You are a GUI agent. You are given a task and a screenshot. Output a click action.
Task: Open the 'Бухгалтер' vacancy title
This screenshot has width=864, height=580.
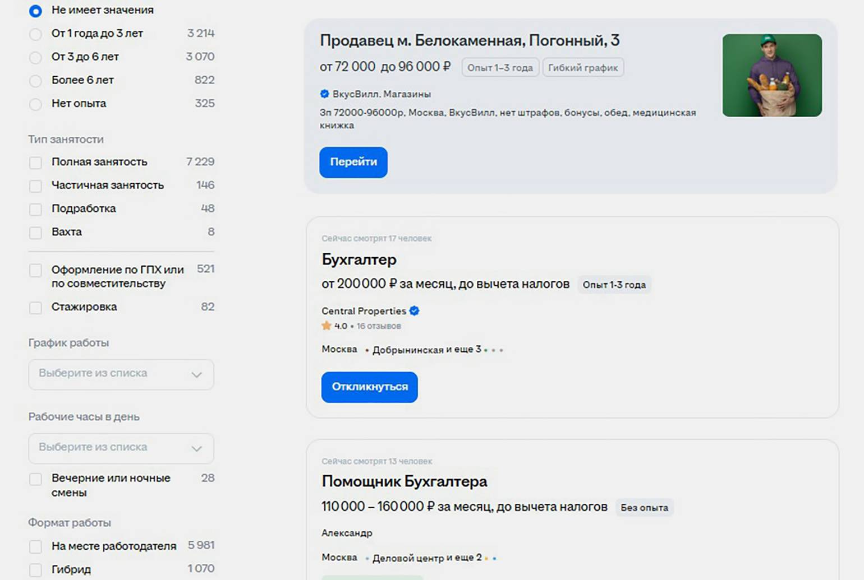click(359, 259)
